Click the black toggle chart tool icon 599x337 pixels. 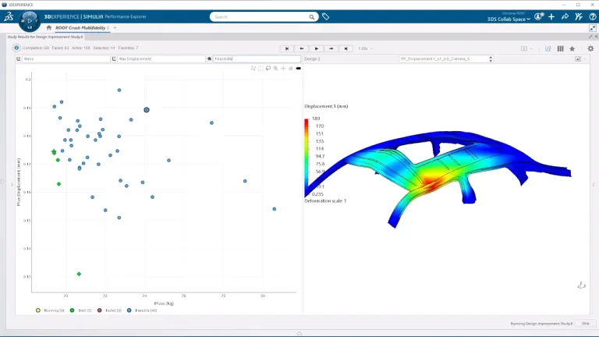299,68
